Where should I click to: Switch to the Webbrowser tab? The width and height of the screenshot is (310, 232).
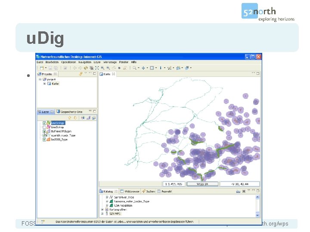coord(130,191)
